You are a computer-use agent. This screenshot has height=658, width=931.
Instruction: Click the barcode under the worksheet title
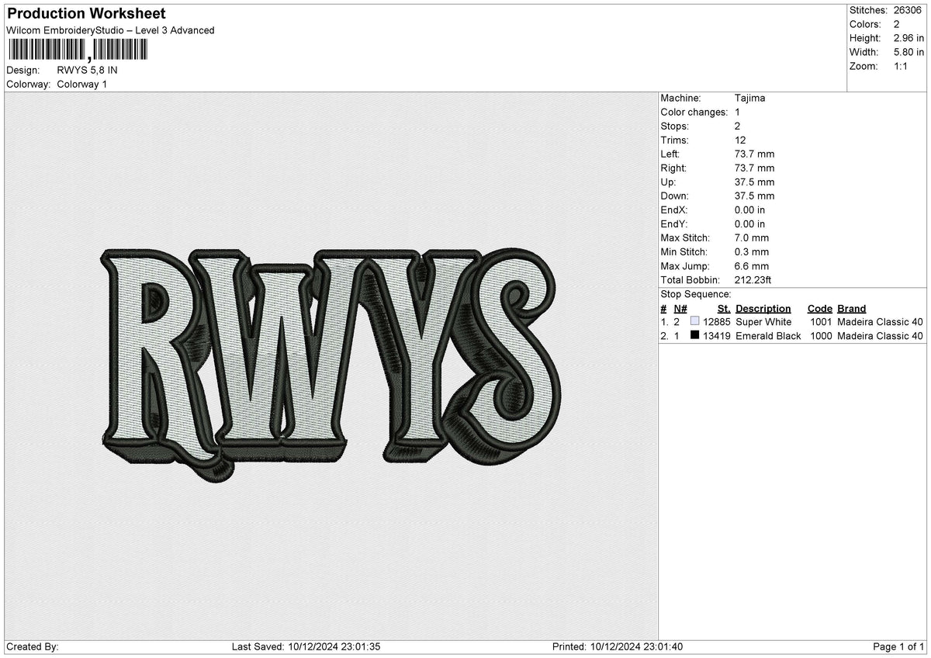pos(77,50)
